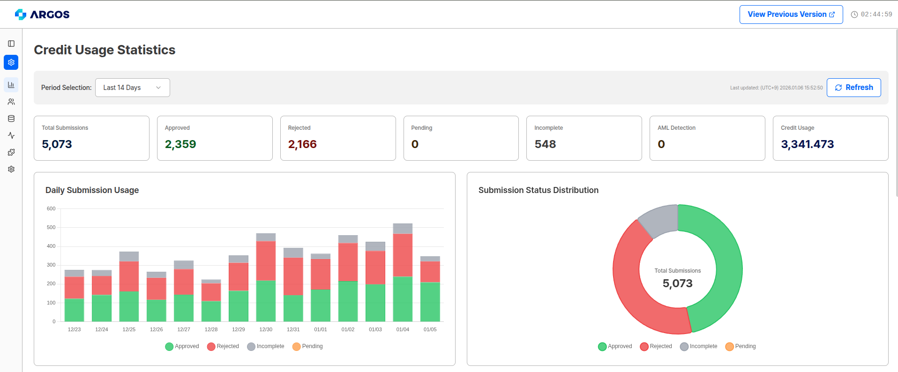The image size is (898, 372).
Task: Open the activity pulse sidebar icon
Action: [11, 135]
